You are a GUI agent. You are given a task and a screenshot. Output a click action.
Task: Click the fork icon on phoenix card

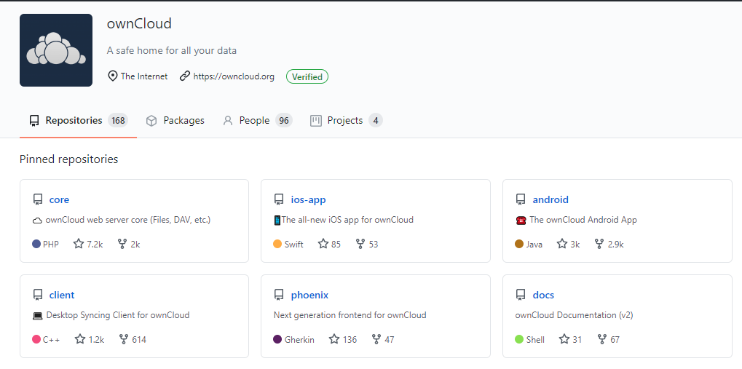coord(376,339)
